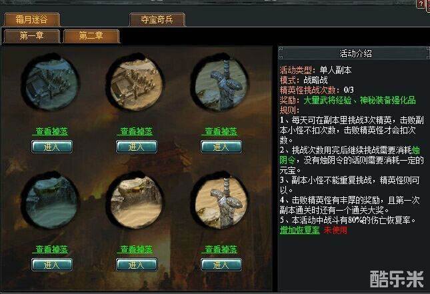Open the 第二章 chapter tab

(x=91, y=36)
